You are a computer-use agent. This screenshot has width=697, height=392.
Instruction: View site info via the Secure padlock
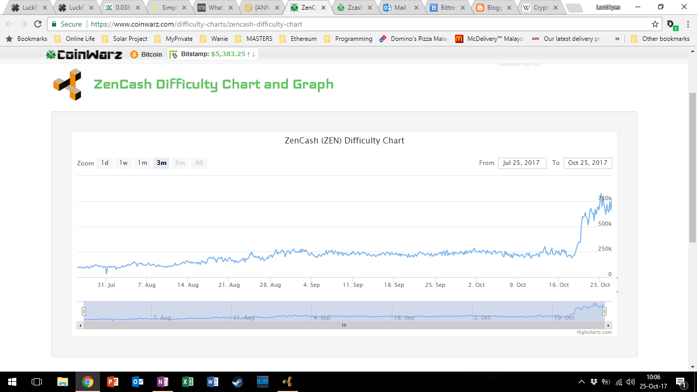[67, 24]
